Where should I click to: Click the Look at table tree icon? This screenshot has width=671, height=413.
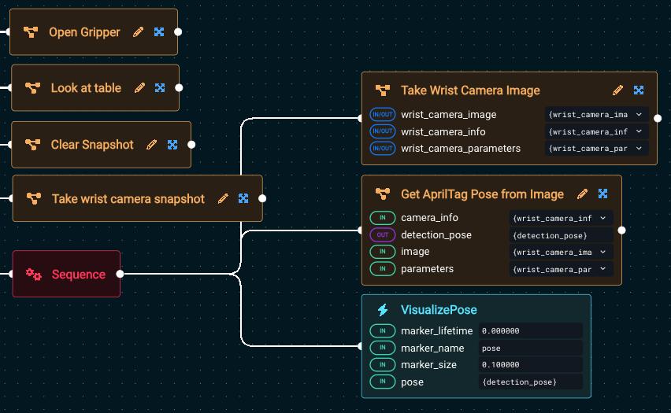(x=32, y=88)
